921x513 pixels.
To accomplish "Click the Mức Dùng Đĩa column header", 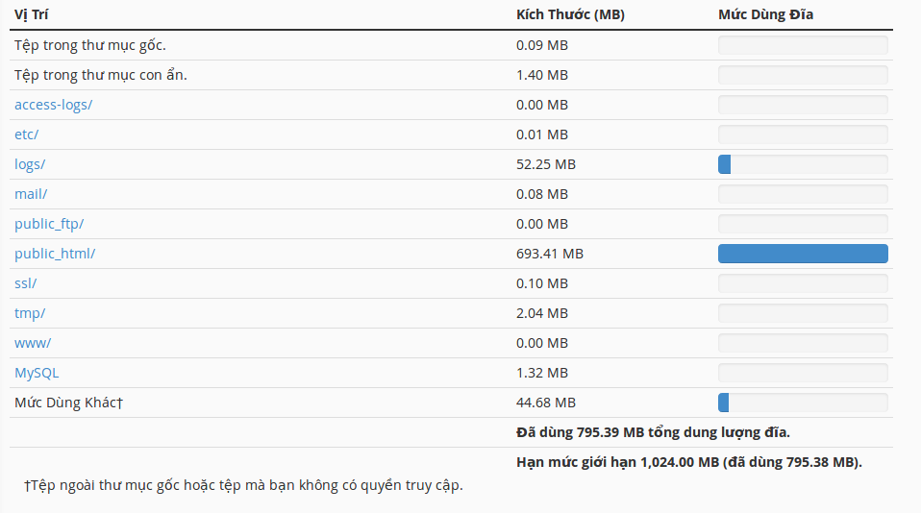I will 765,14.
